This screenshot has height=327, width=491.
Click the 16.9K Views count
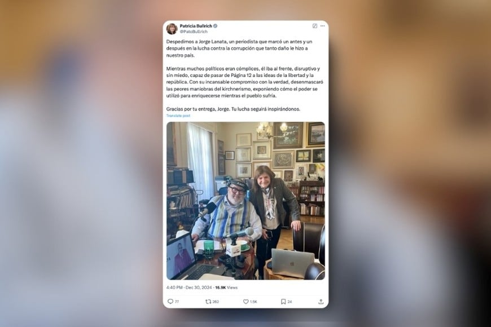tap(226, 288)
